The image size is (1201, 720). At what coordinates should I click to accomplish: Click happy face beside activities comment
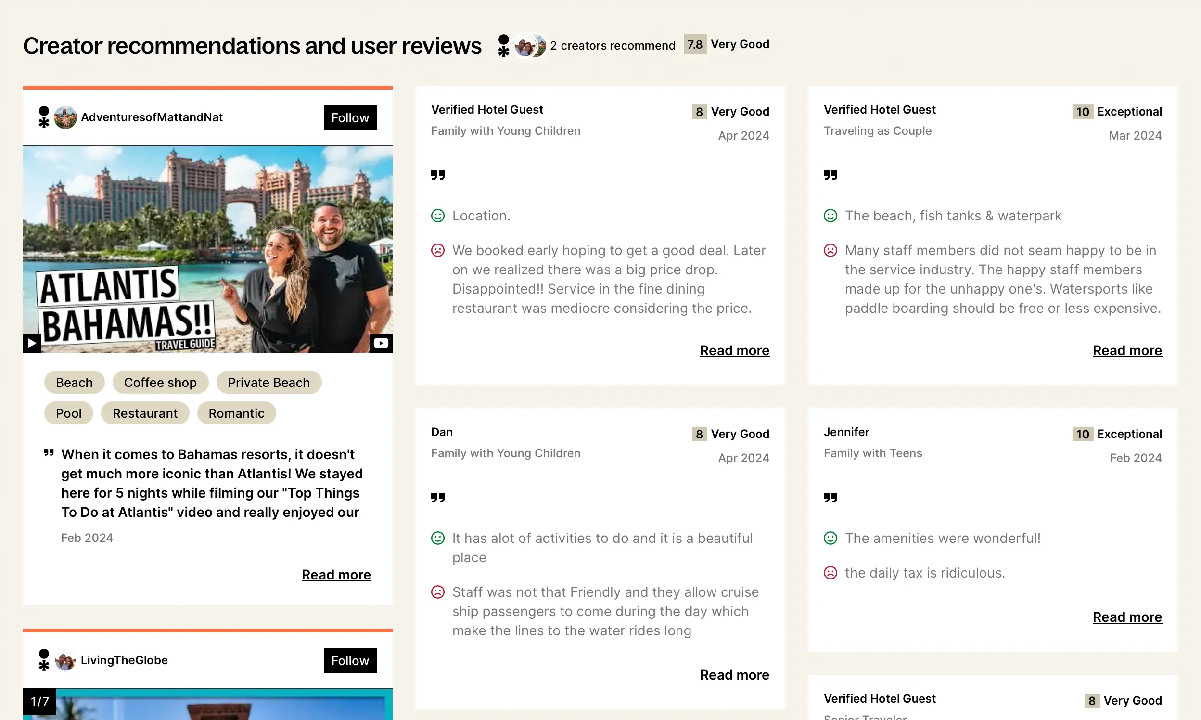pyautogui.click(x=437, y=539)
